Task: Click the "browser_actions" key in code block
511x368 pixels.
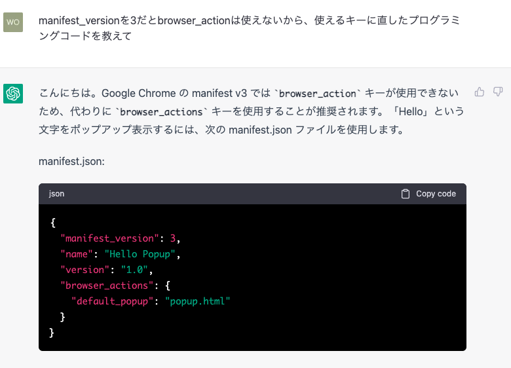Action: [107, 285]
